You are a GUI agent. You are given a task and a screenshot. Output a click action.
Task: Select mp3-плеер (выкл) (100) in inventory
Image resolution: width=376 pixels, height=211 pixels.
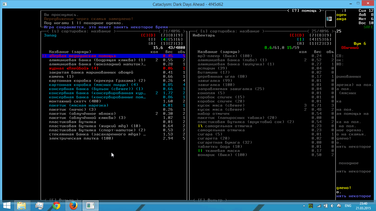click(262, 56)
